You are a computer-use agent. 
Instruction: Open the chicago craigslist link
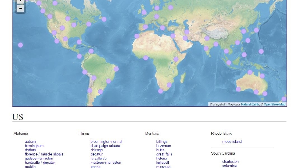tap(97, 150)
